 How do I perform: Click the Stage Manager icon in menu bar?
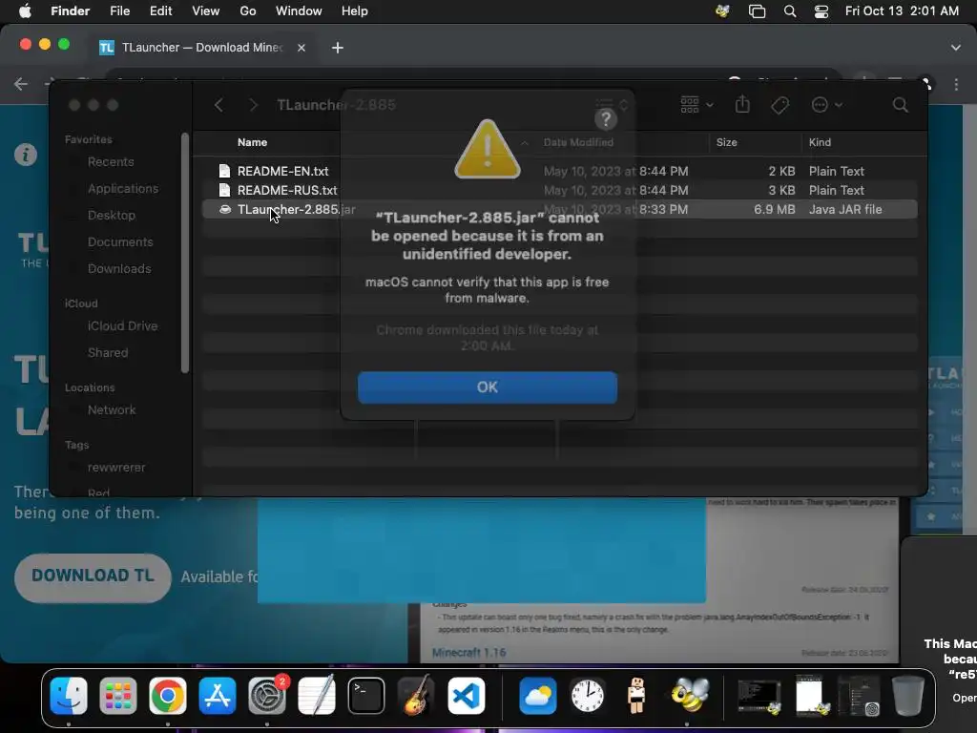pyautogui.click(x=757, y=11)
